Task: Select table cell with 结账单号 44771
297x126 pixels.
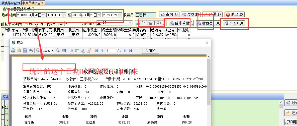Action: [x=13, y=35]
